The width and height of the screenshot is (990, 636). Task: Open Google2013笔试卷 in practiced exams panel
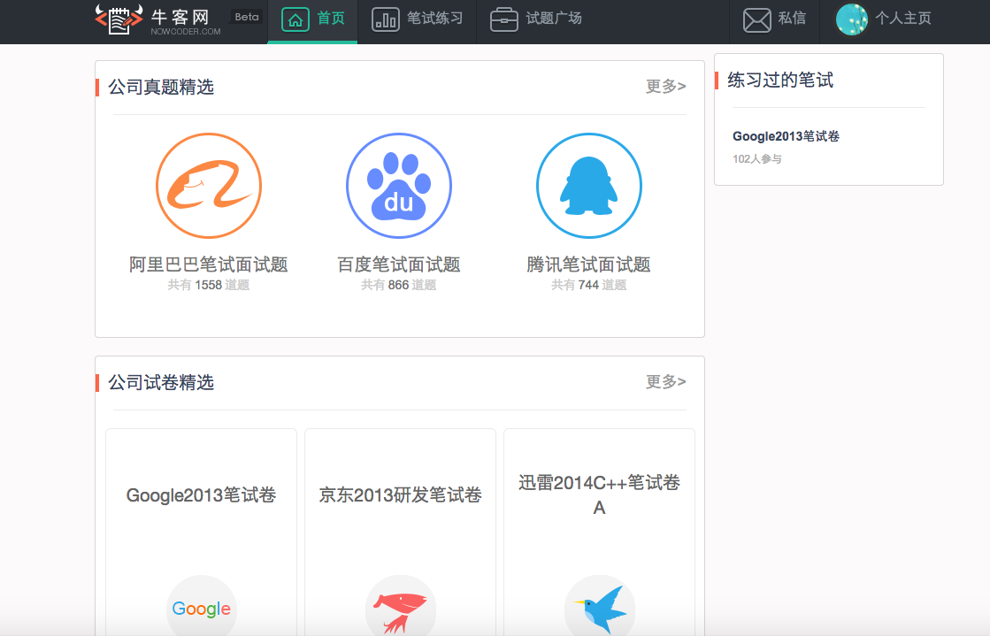point(786,136)
